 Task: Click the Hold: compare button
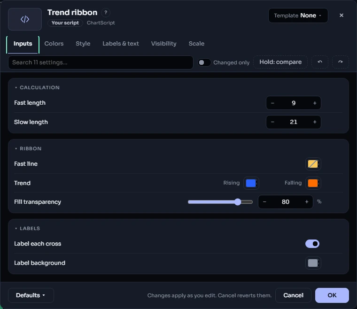pos(280,62)
